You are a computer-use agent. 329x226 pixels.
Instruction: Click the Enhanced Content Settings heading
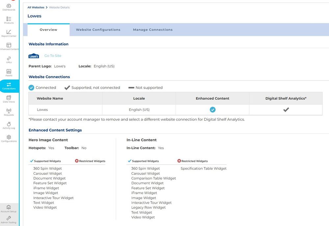coord(55,130)
